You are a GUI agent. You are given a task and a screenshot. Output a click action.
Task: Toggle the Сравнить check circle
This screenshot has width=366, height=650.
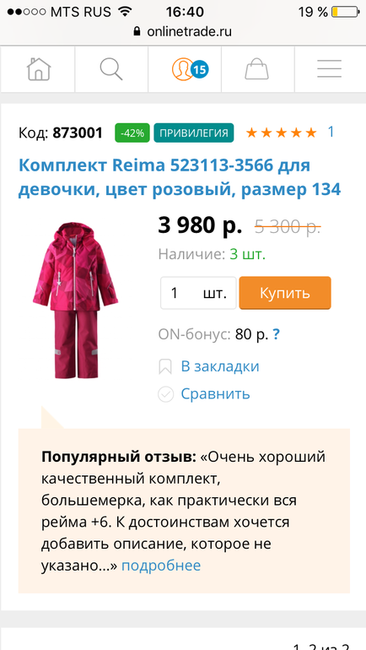pos(165,394)
